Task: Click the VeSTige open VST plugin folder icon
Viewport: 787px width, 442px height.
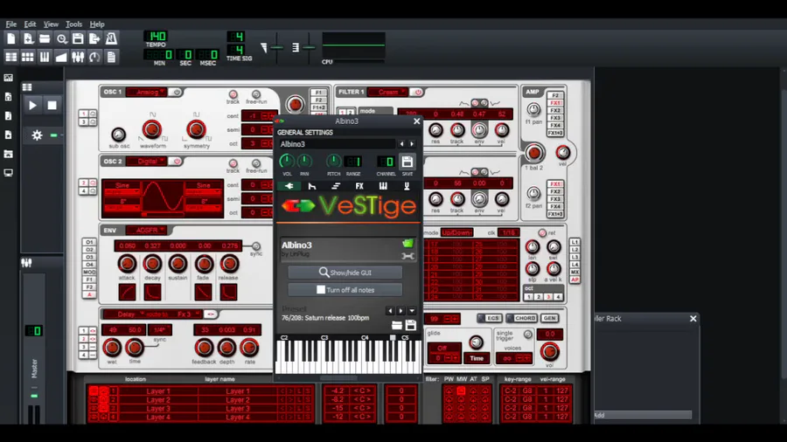Action: coord(407,244)
